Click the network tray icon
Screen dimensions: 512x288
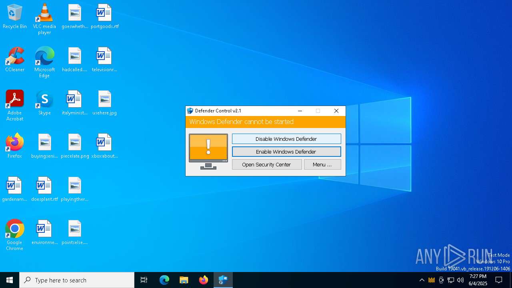(x=451, y=280)
